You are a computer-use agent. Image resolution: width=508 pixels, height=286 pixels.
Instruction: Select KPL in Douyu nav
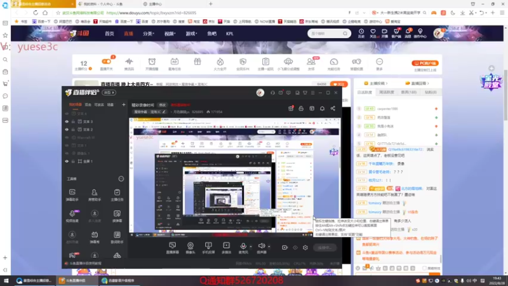pos(230,34)
